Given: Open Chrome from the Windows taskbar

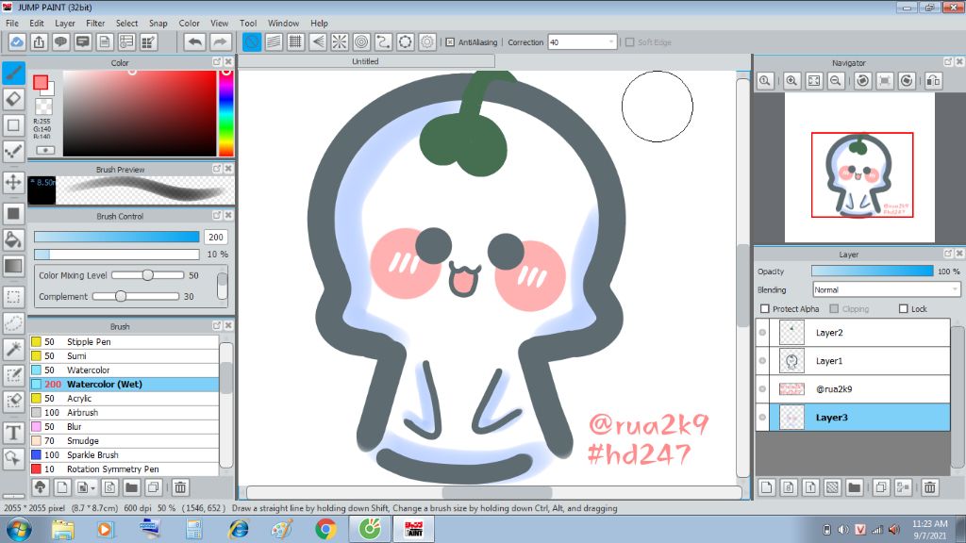Looking at the screenshot, I should click(325, 529).
